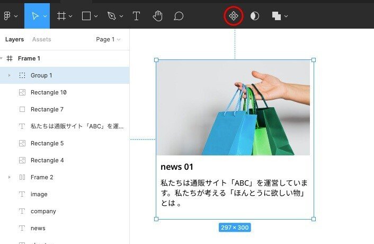Click the Use as Mask icon
374x244 pixels.
pos(255,16)
